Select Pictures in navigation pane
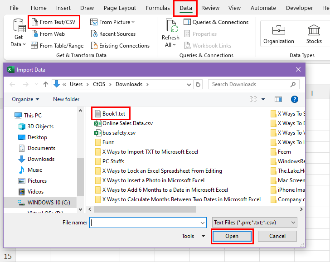This screenshot has width=330, height=262. tap(33, 181)
